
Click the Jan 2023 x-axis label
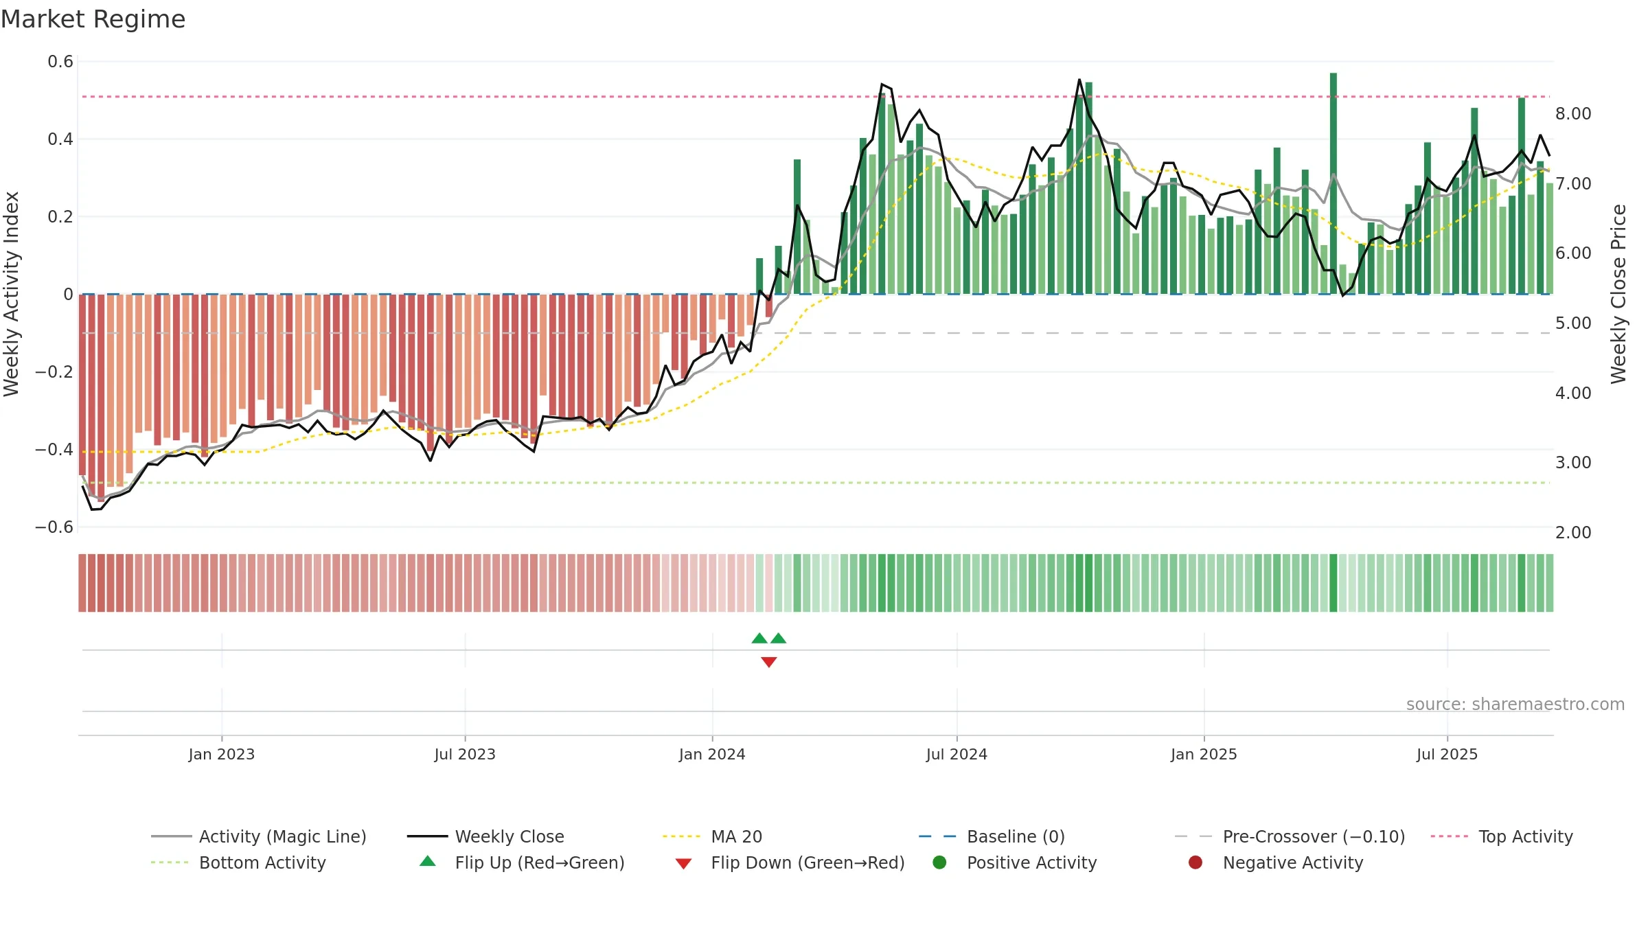[x=222, y=754]
